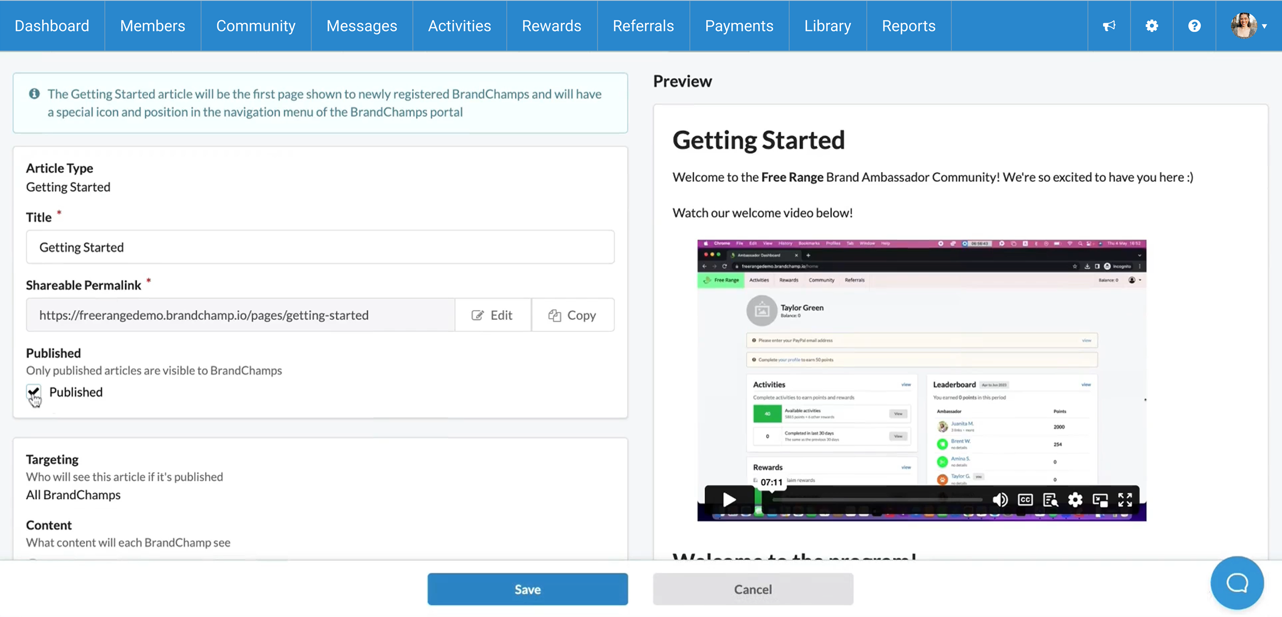Enter fullscreen on the video

click(1125, 500)
